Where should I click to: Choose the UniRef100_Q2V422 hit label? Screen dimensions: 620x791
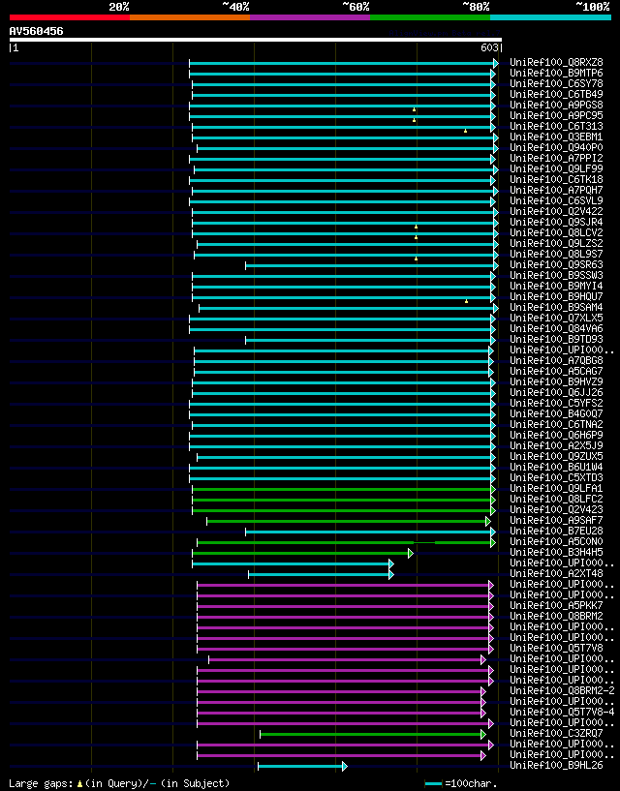pyautogui.click(x=556, y=212)
